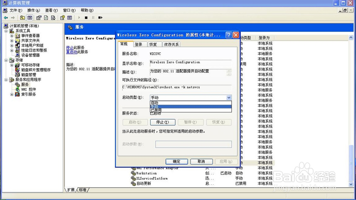Open the 窗口(W) menu
The image size is (356, 200).
tap(69, 10)
